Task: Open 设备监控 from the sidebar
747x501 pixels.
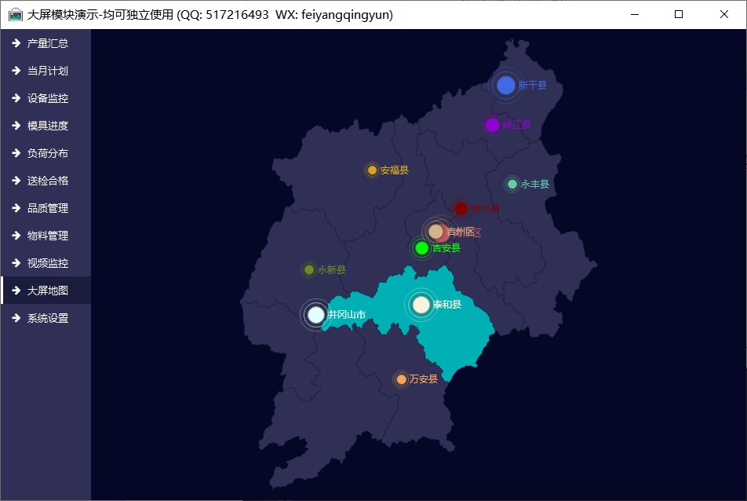Action: tap(46, 98)
